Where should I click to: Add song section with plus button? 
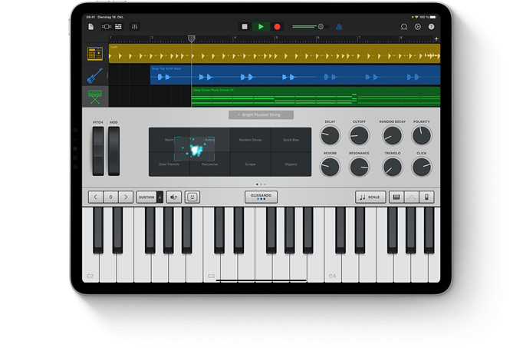pos(436,39)
